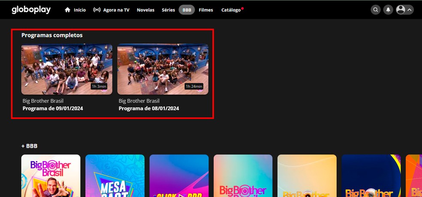Open the search magnifier icon
This screenshot has height=197, width=422.
tap(376, 10)
